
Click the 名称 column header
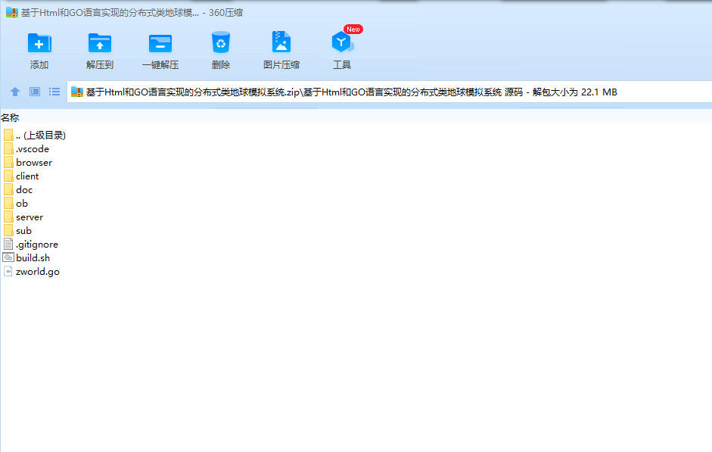click(x=10, y=117)
